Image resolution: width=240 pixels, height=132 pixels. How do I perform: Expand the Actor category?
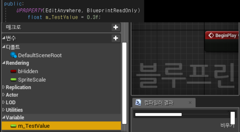[4, 95]
